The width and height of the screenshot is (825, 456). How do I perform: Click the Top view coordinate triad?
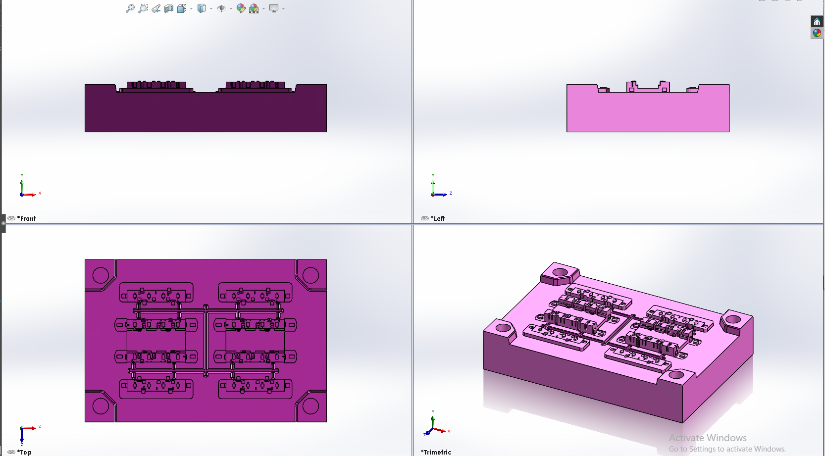(30, 435)
